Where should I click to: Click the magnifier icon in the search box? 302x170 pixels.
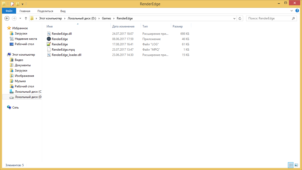294,18
